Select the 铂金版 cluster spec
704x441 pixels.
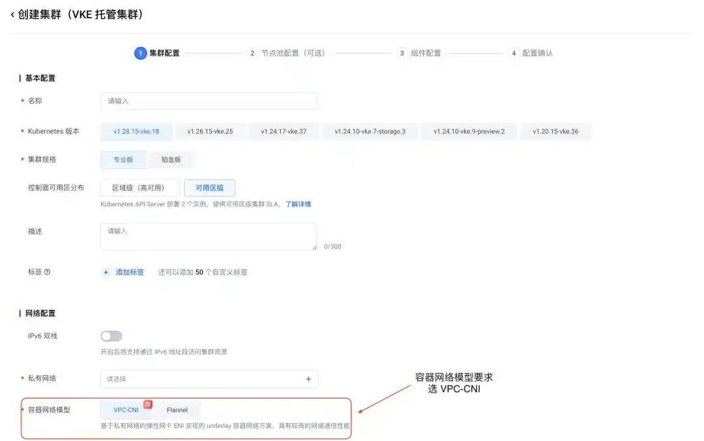click(171, 159)
